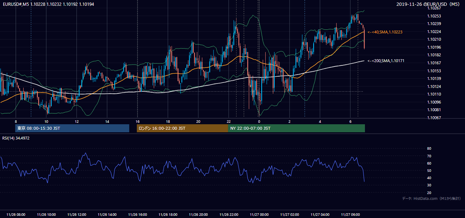
Task: Click RSI axis level 20
Action: point(429,193)
